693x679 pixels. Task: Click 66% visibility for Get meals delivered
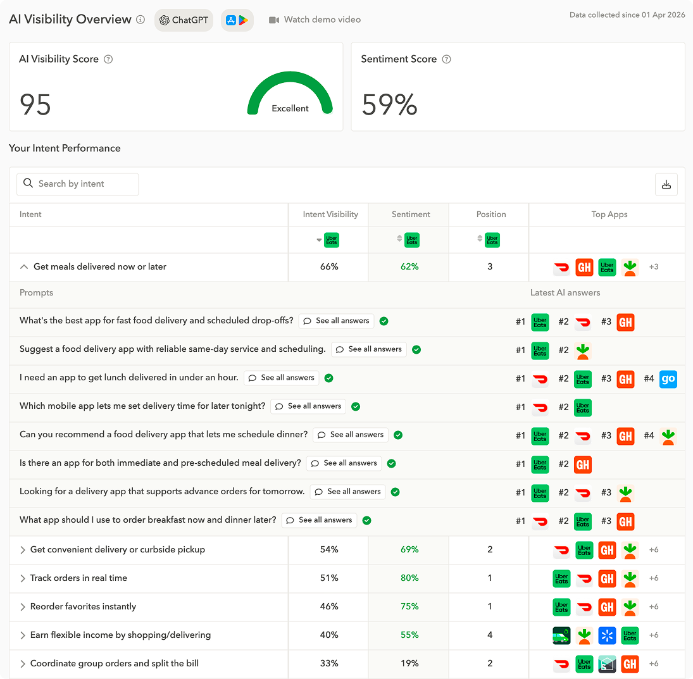point(329,267)
